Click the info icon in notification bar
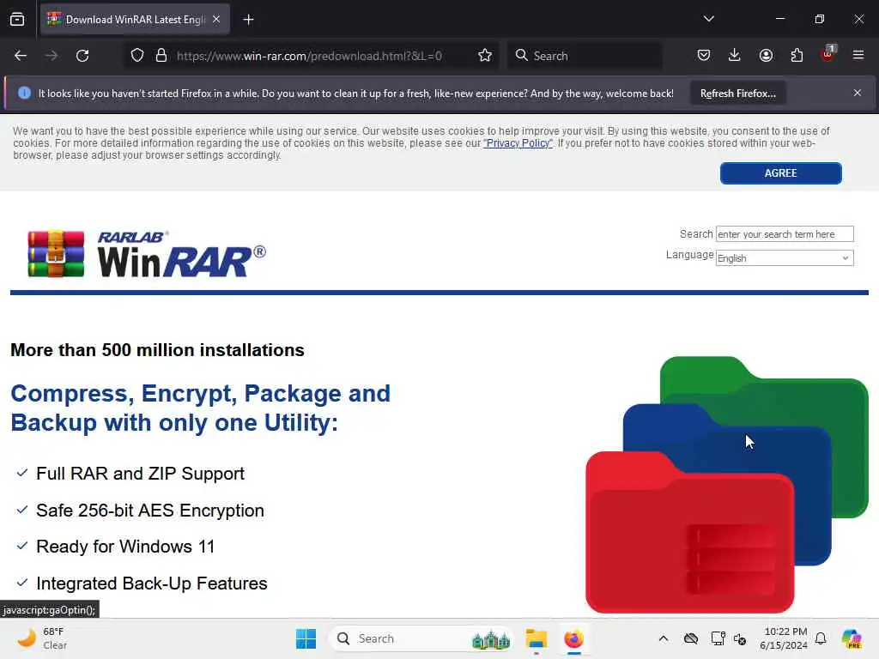 [x=24, y=93]
